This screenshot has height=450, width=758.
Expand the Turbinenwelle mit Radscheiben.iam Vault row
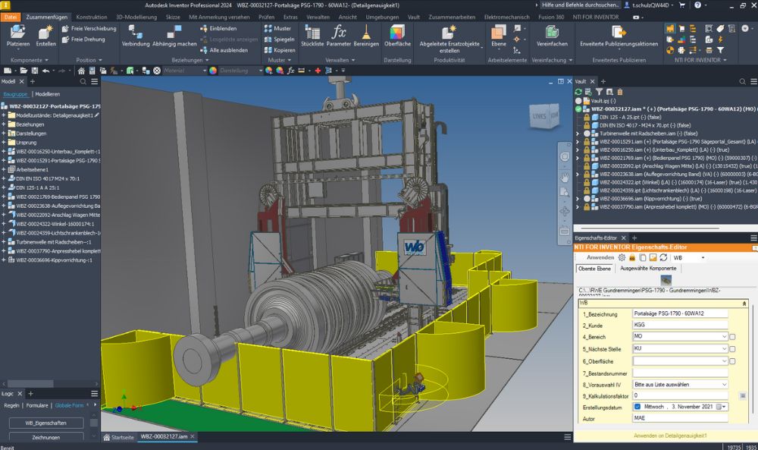577,134
